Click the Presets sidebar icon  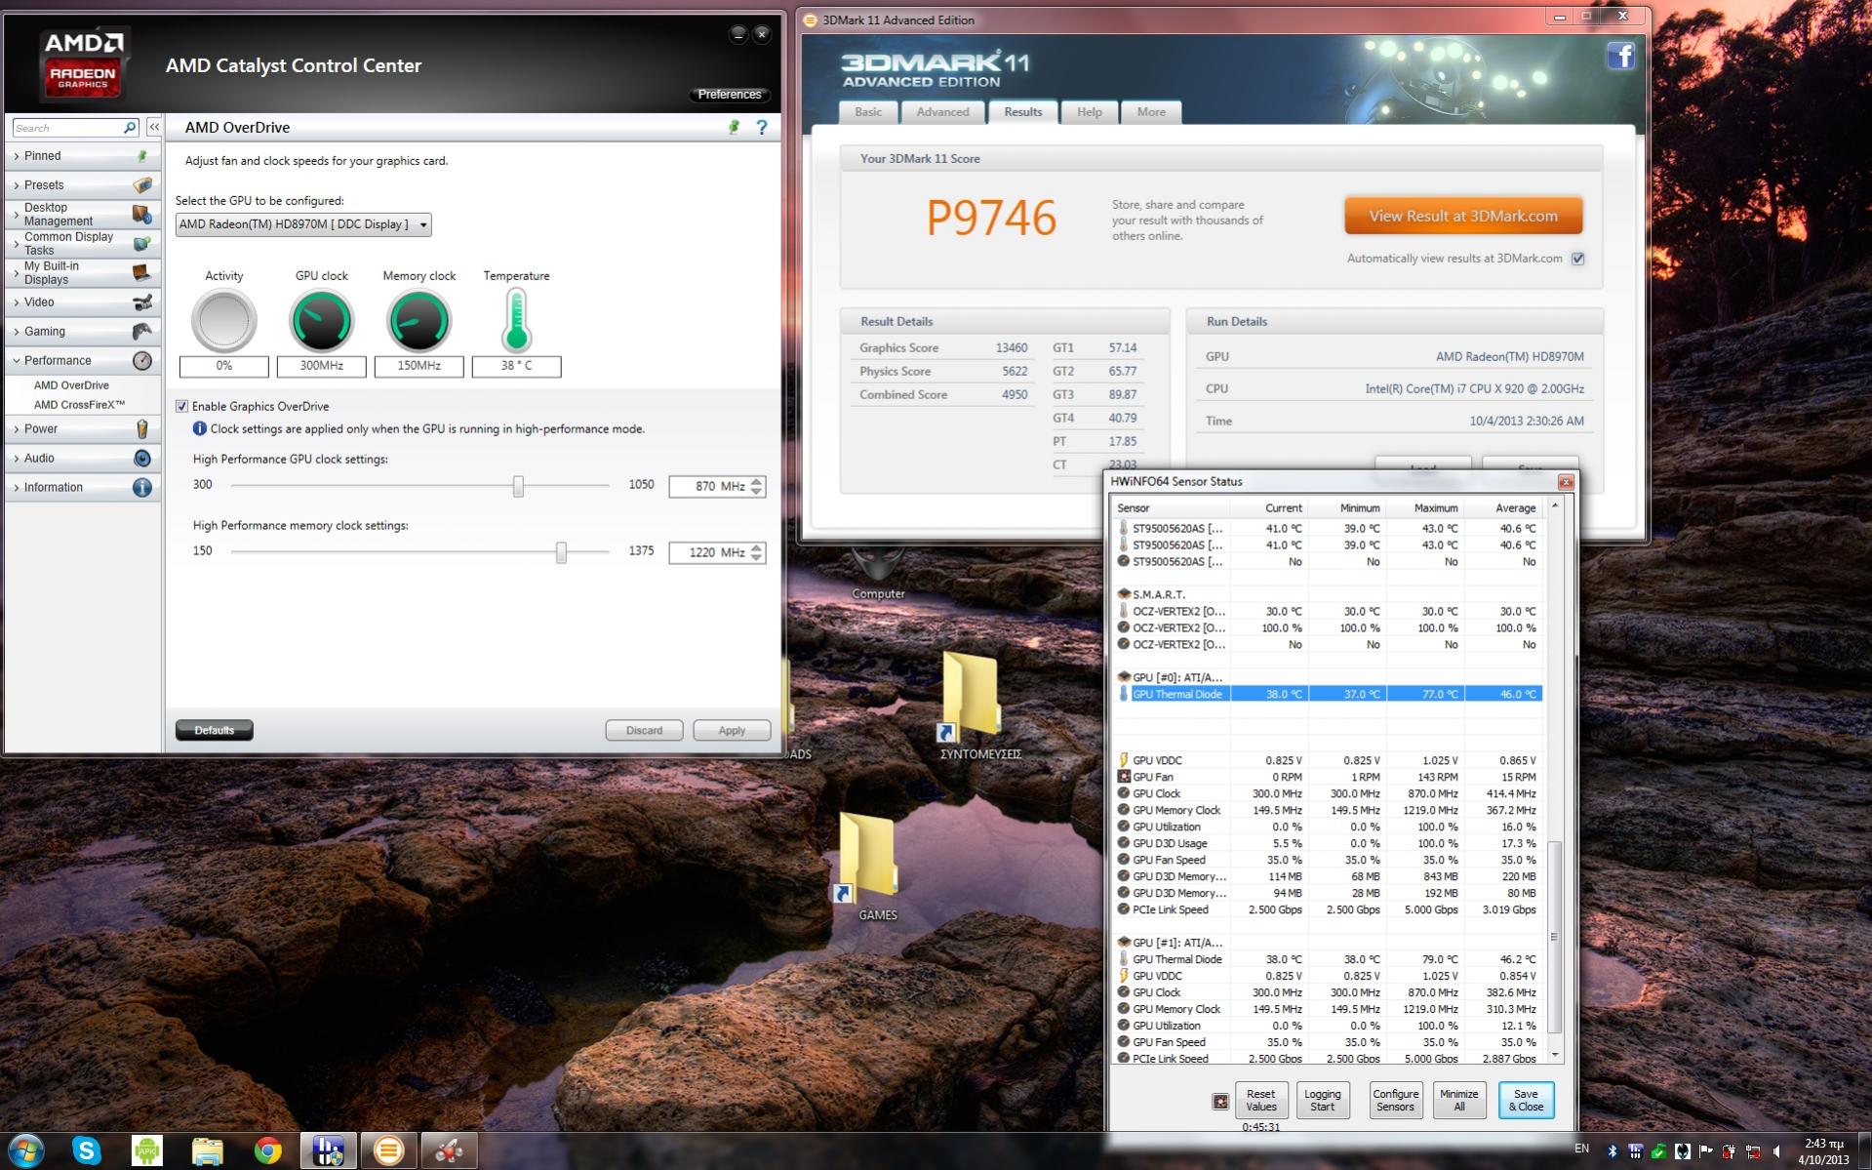(142, 184)
